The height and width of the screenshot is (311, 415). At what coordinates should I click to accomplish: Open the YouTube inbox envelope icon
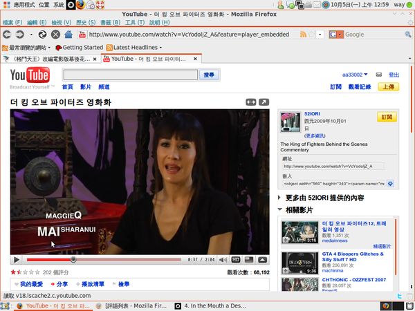(x=379, y=75)
